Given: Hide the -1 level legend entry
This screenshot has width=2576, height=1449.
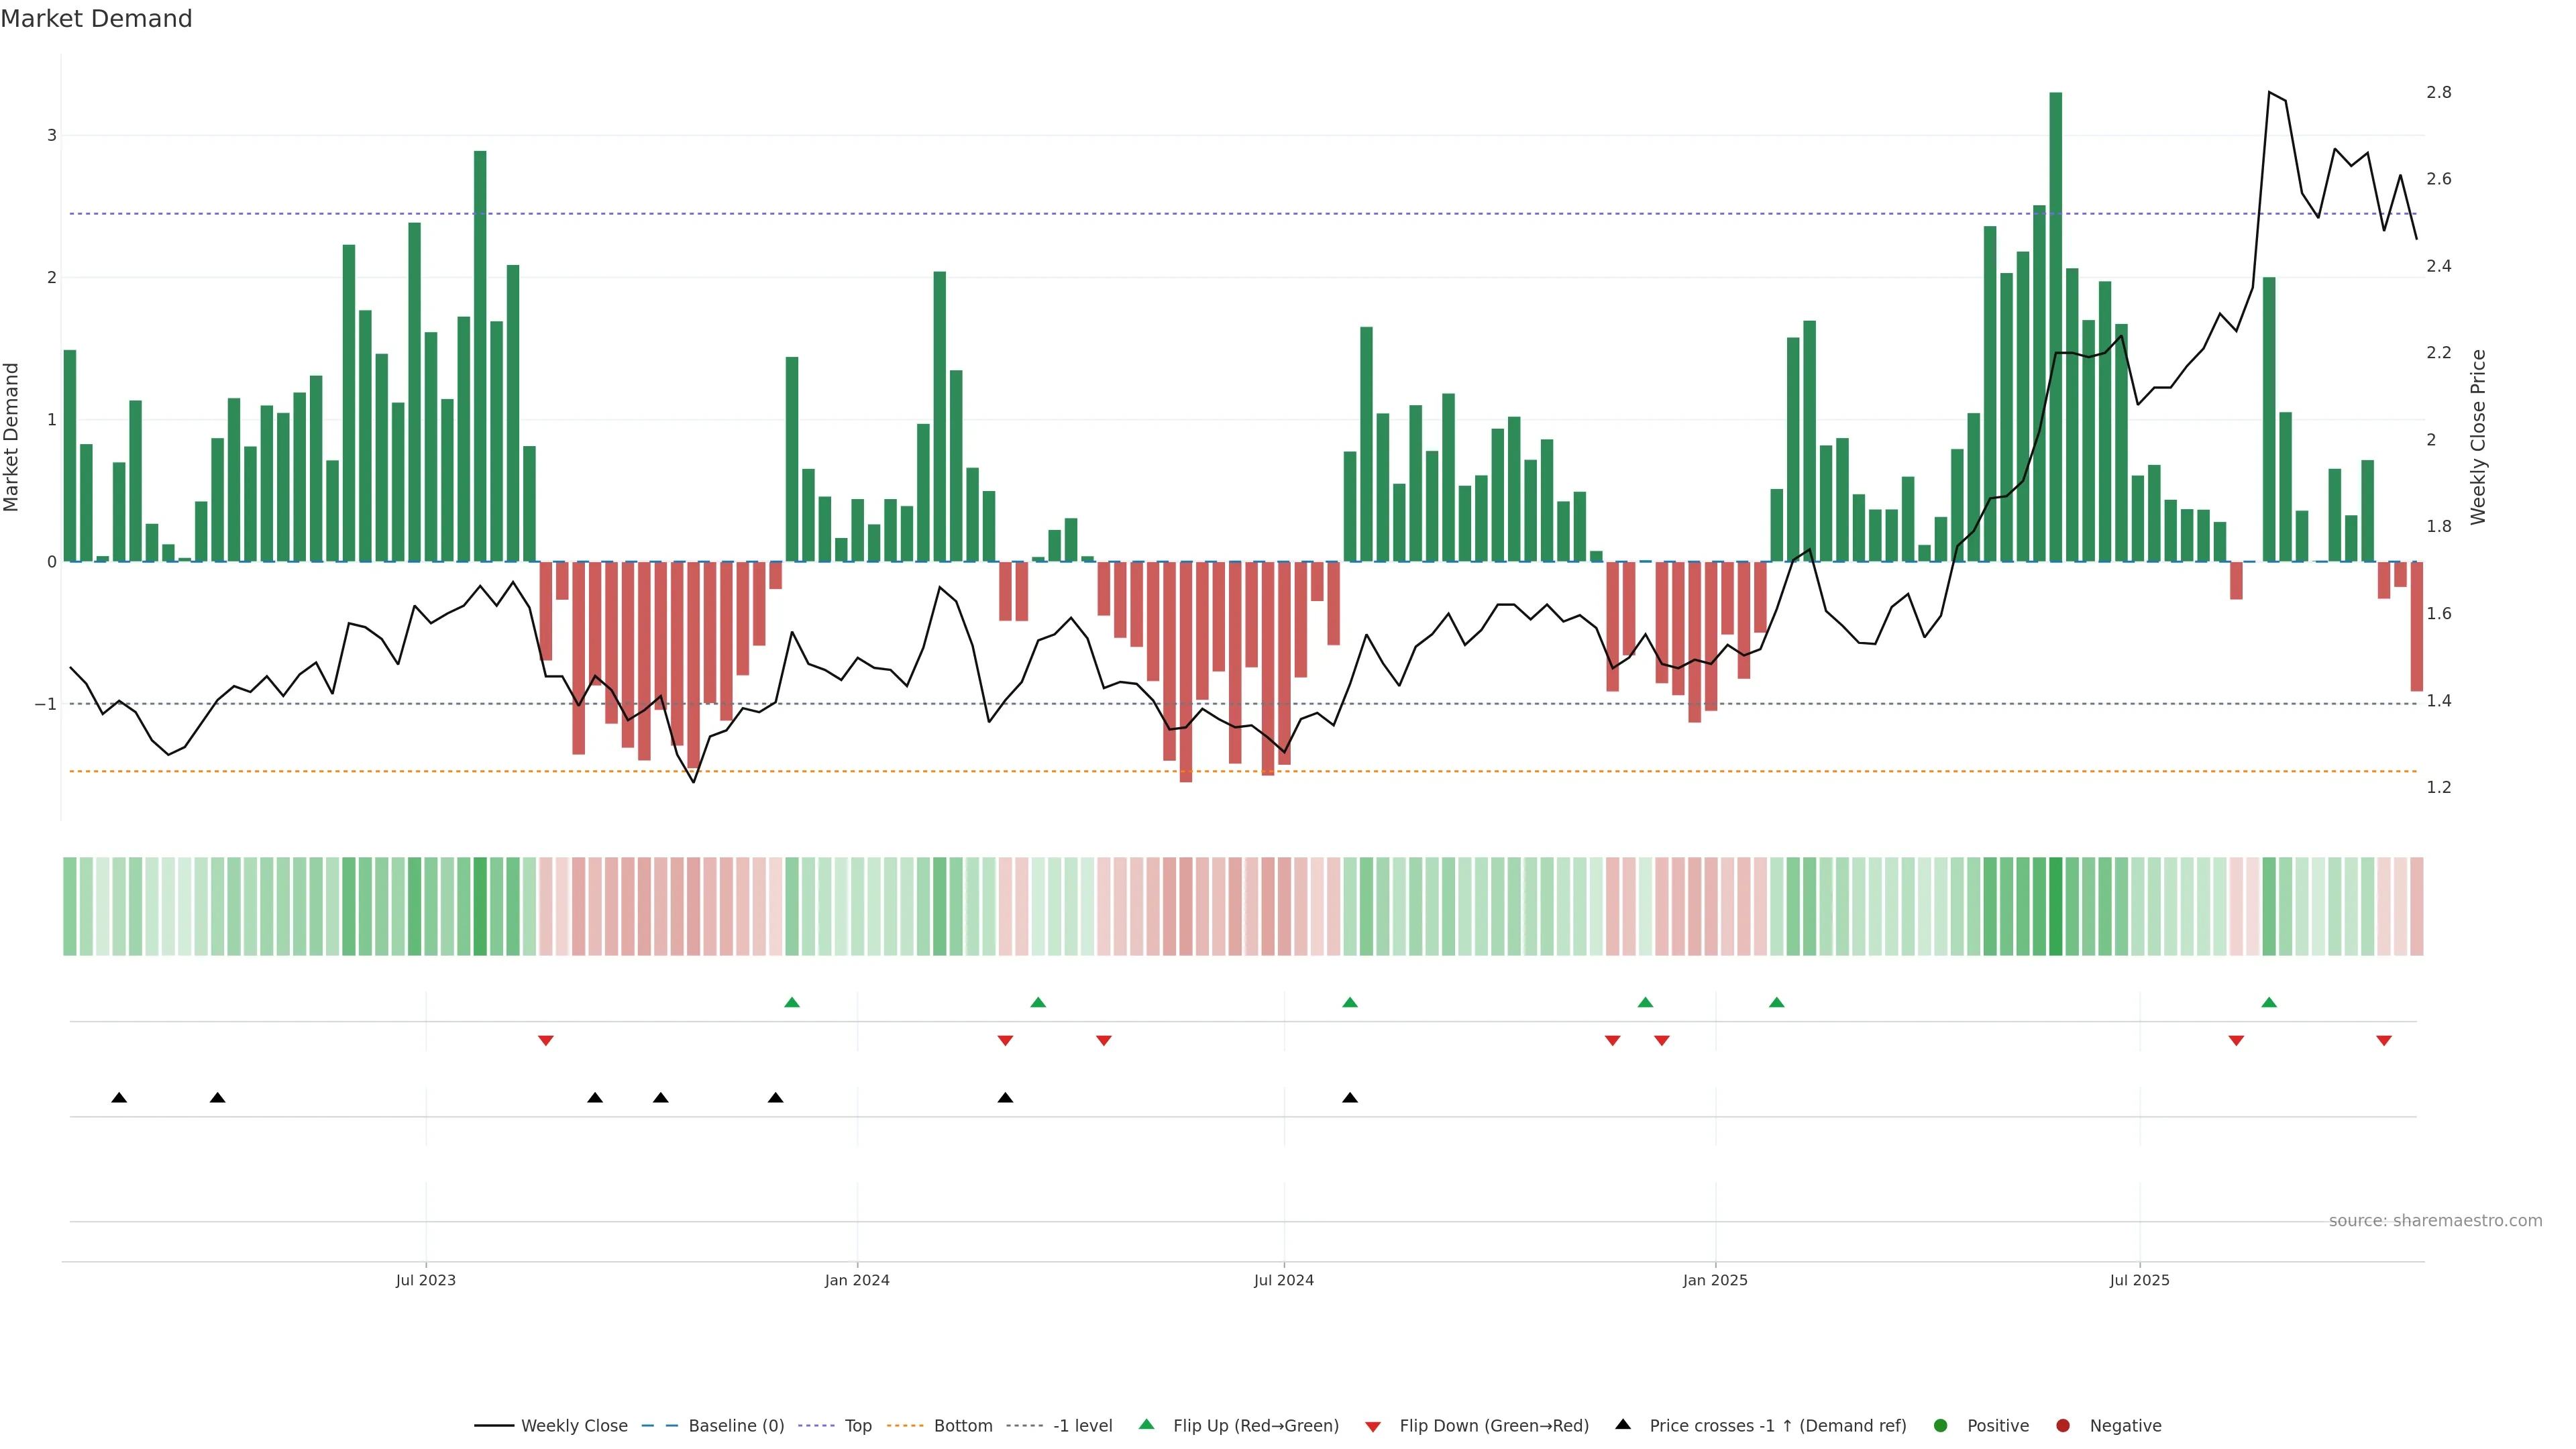Looking at the screenshot, I should (x=1082, y=1425).
